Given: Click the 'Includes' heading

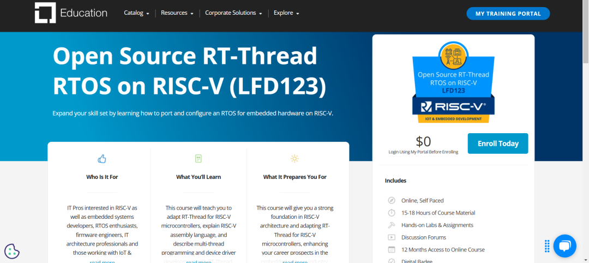Looking at the screenshot, I should click(395, 181).
